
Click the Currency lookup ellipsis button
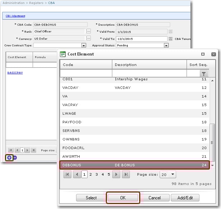click(89, 38)
